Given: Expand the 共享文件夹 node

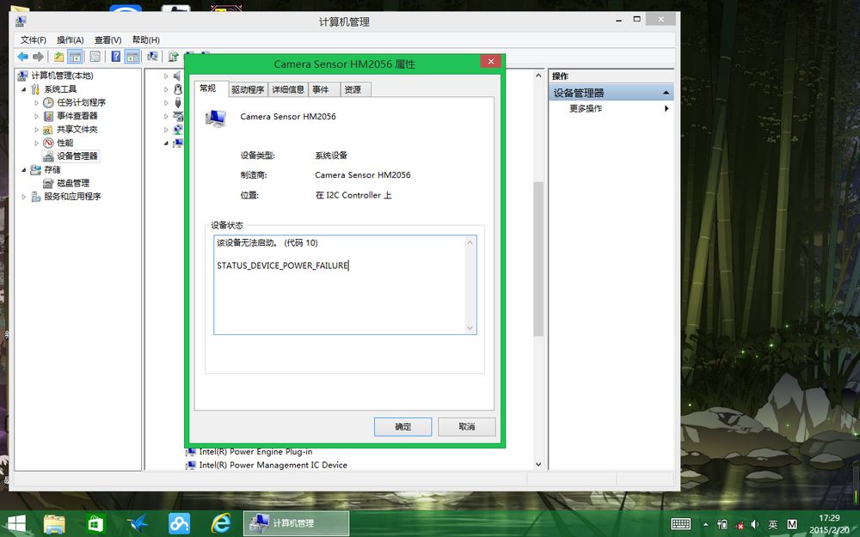Looking at the screenshot, I should pyautogui.click(x=37, y=130).
